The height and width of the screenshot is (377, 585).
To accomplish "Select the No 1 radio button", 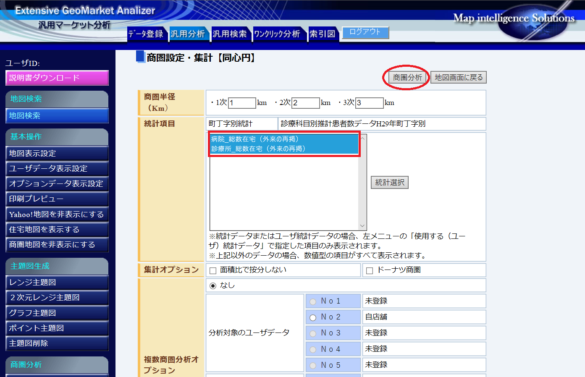I will 313,302.
